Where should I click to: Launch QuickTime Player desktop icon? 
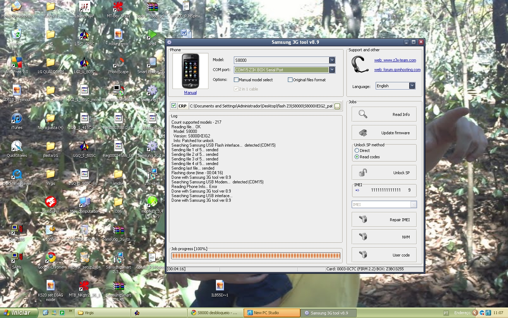[17, 177]
